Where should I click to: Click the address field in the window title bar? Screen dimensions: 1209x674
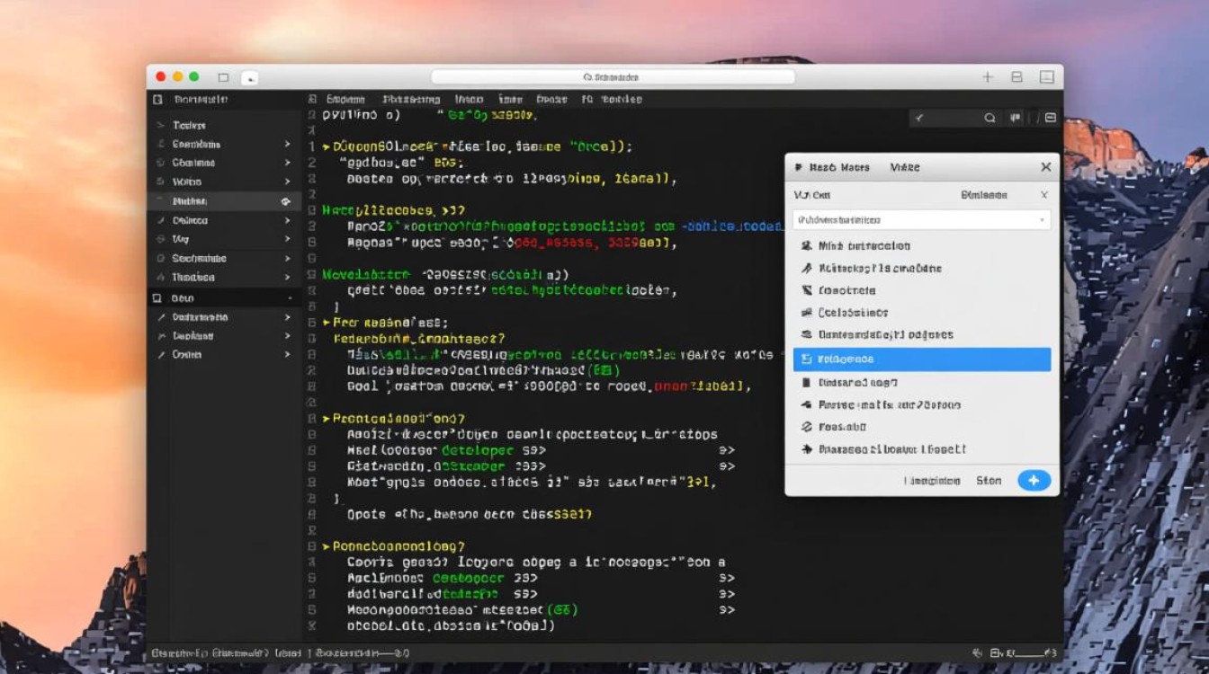tap(612, 77)
